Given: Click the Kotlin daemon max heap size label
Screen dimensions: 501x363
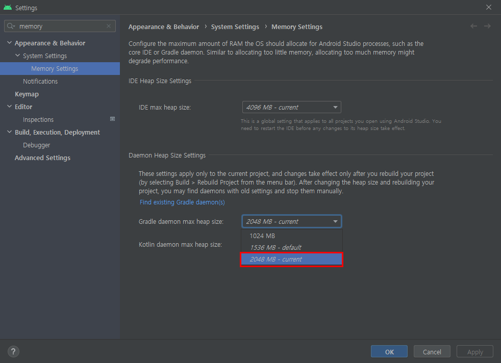Looking at the screenshot, I should pos(180,245).
